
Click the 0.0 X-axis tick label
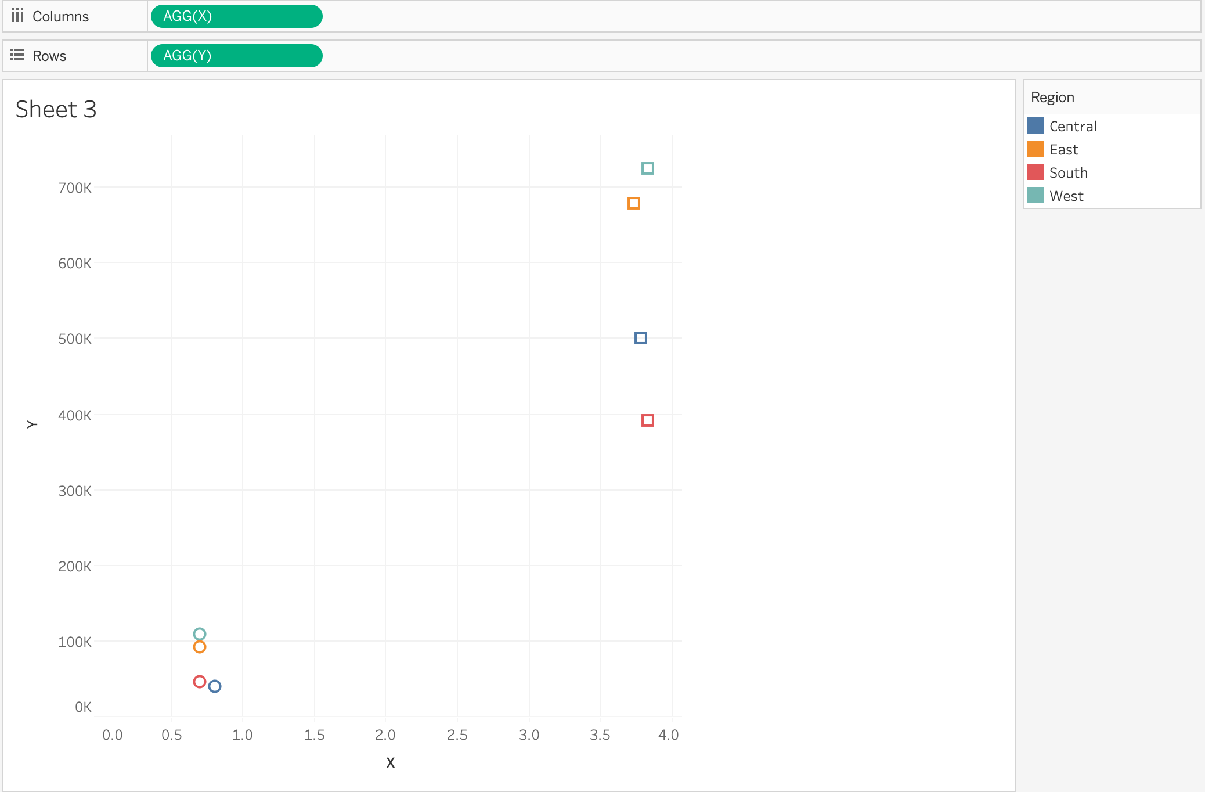click(x=112, y=735)
